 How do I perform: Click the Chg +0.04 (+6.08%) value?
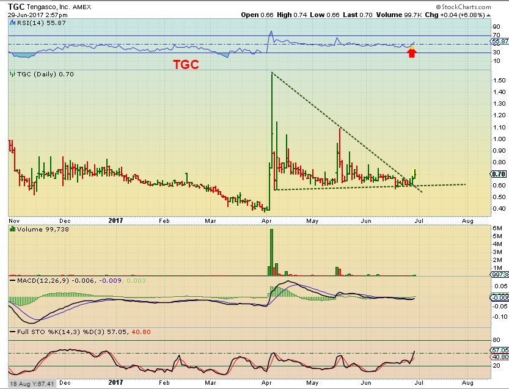(x=455, y=15)
